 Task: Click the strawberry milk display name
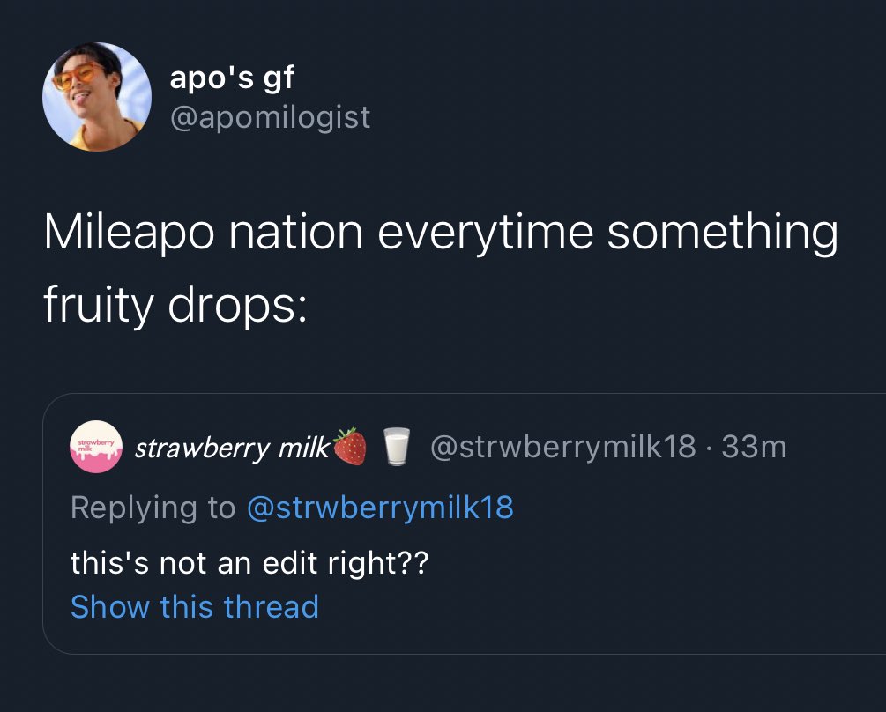tap(232, 448)
